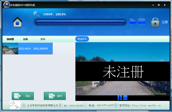Click the padlock register icon
The image size is (172, 112).
pyautogui.click(x=155, y=22)
